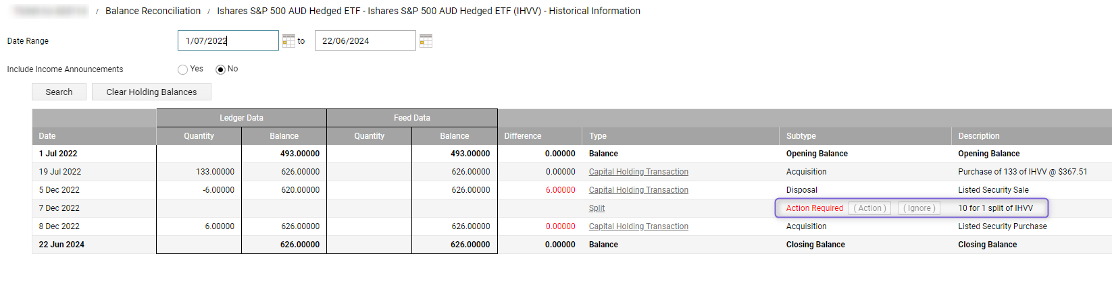
Task: Select No for Include Income Announcements
Action: click(220, 69)
